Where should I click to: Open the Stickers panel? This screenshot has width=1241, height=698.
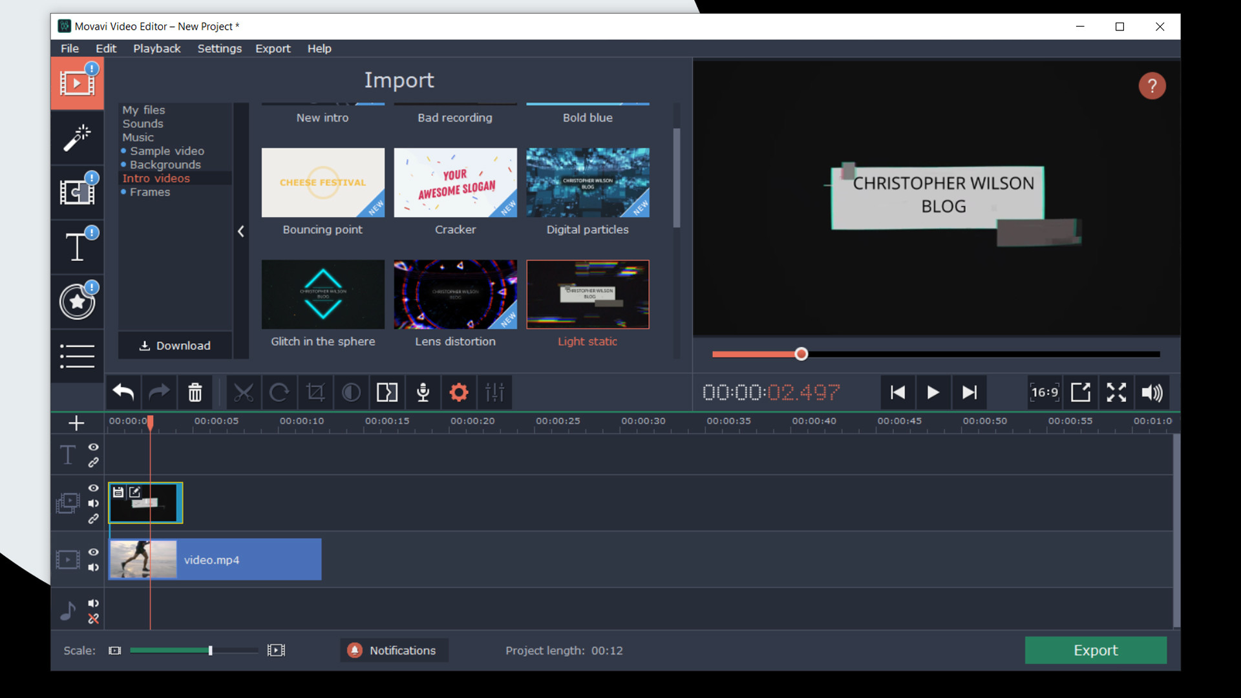[x=77, y=301]
